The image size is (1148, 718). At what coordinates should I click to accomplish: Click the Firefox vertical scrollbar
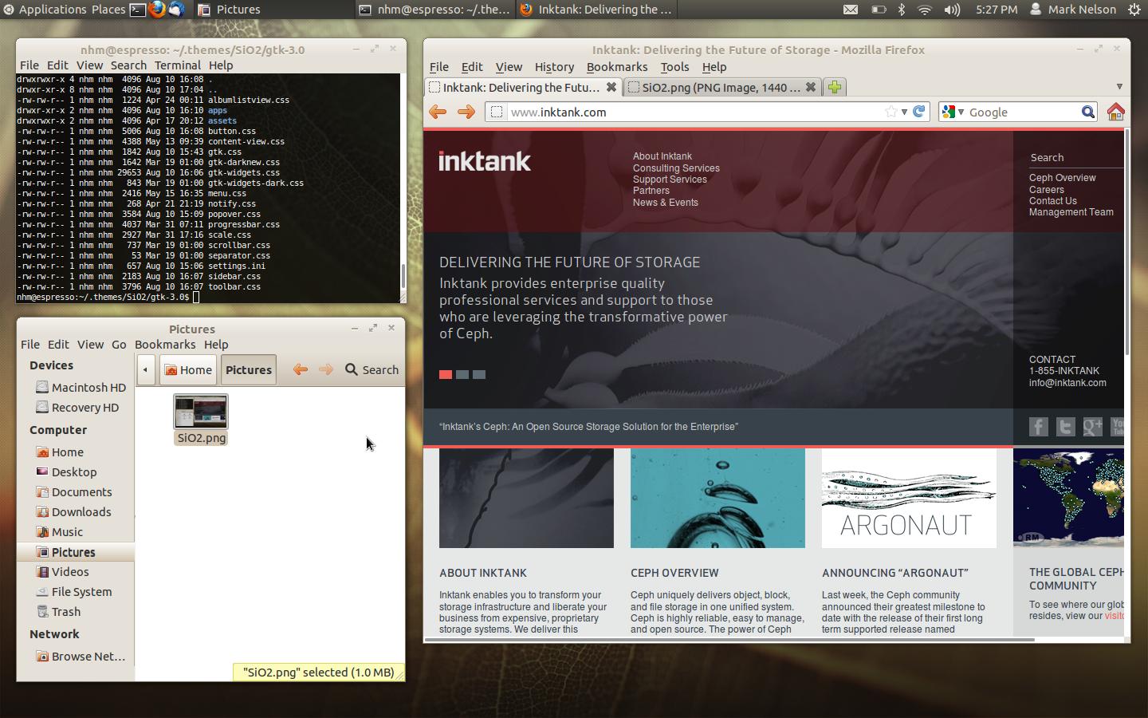[x=1126, y=242]
